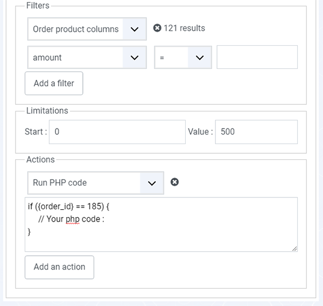Viewport: 323px width, 306px height.
Task: Click the chevron on the equals operator
Action: (x=200, y=58)
